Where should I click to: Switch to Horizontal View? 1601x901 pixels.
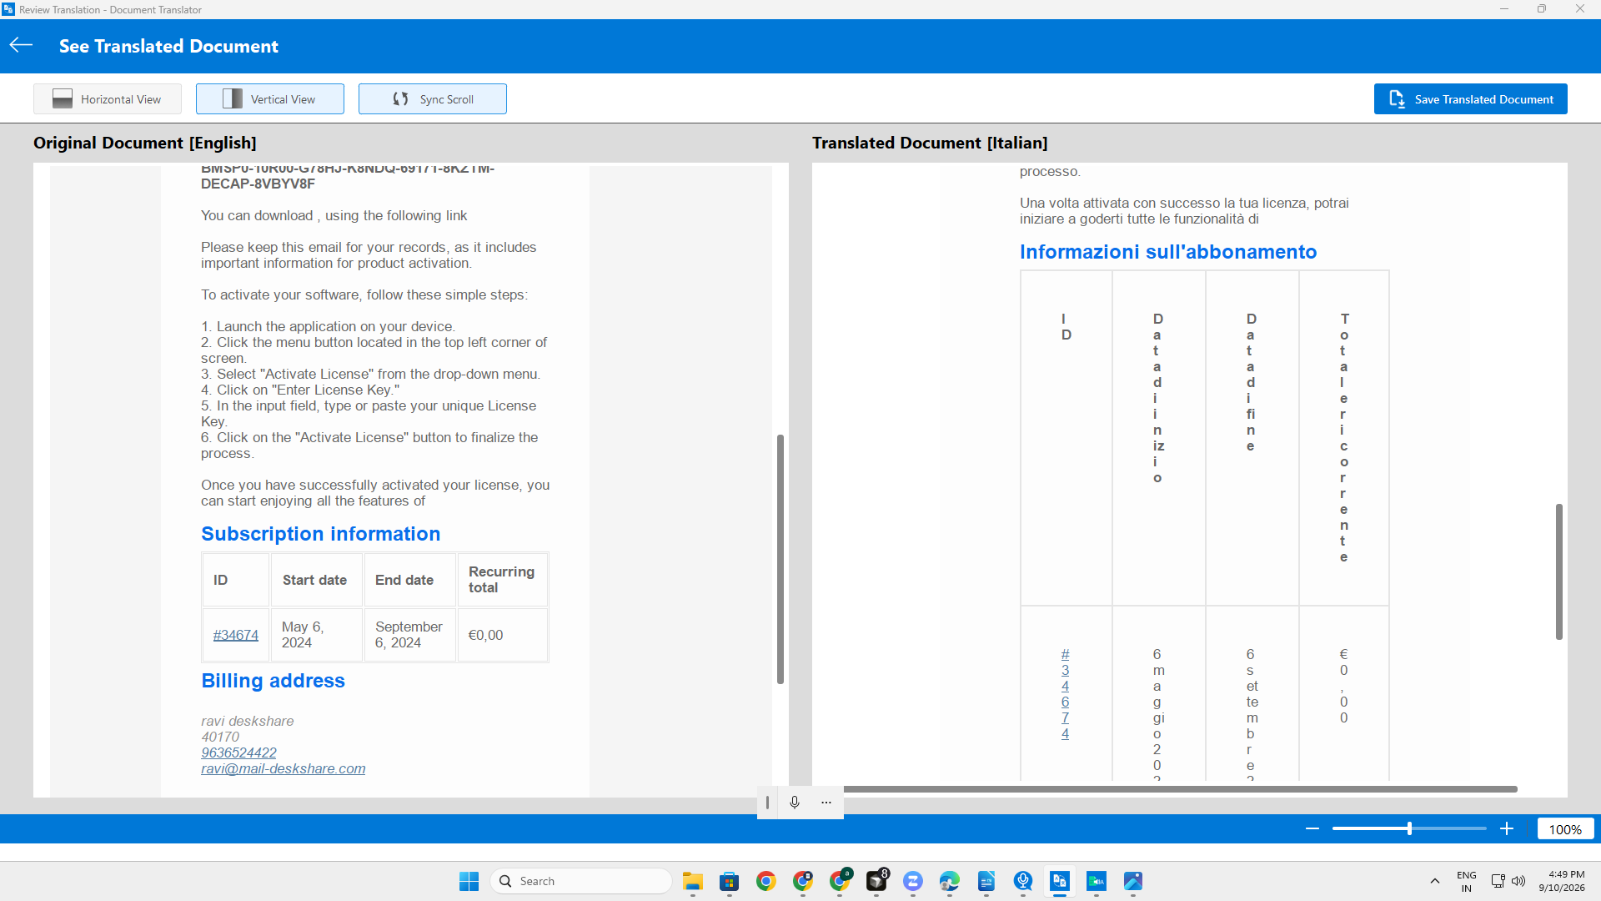[x=108, y=98]
